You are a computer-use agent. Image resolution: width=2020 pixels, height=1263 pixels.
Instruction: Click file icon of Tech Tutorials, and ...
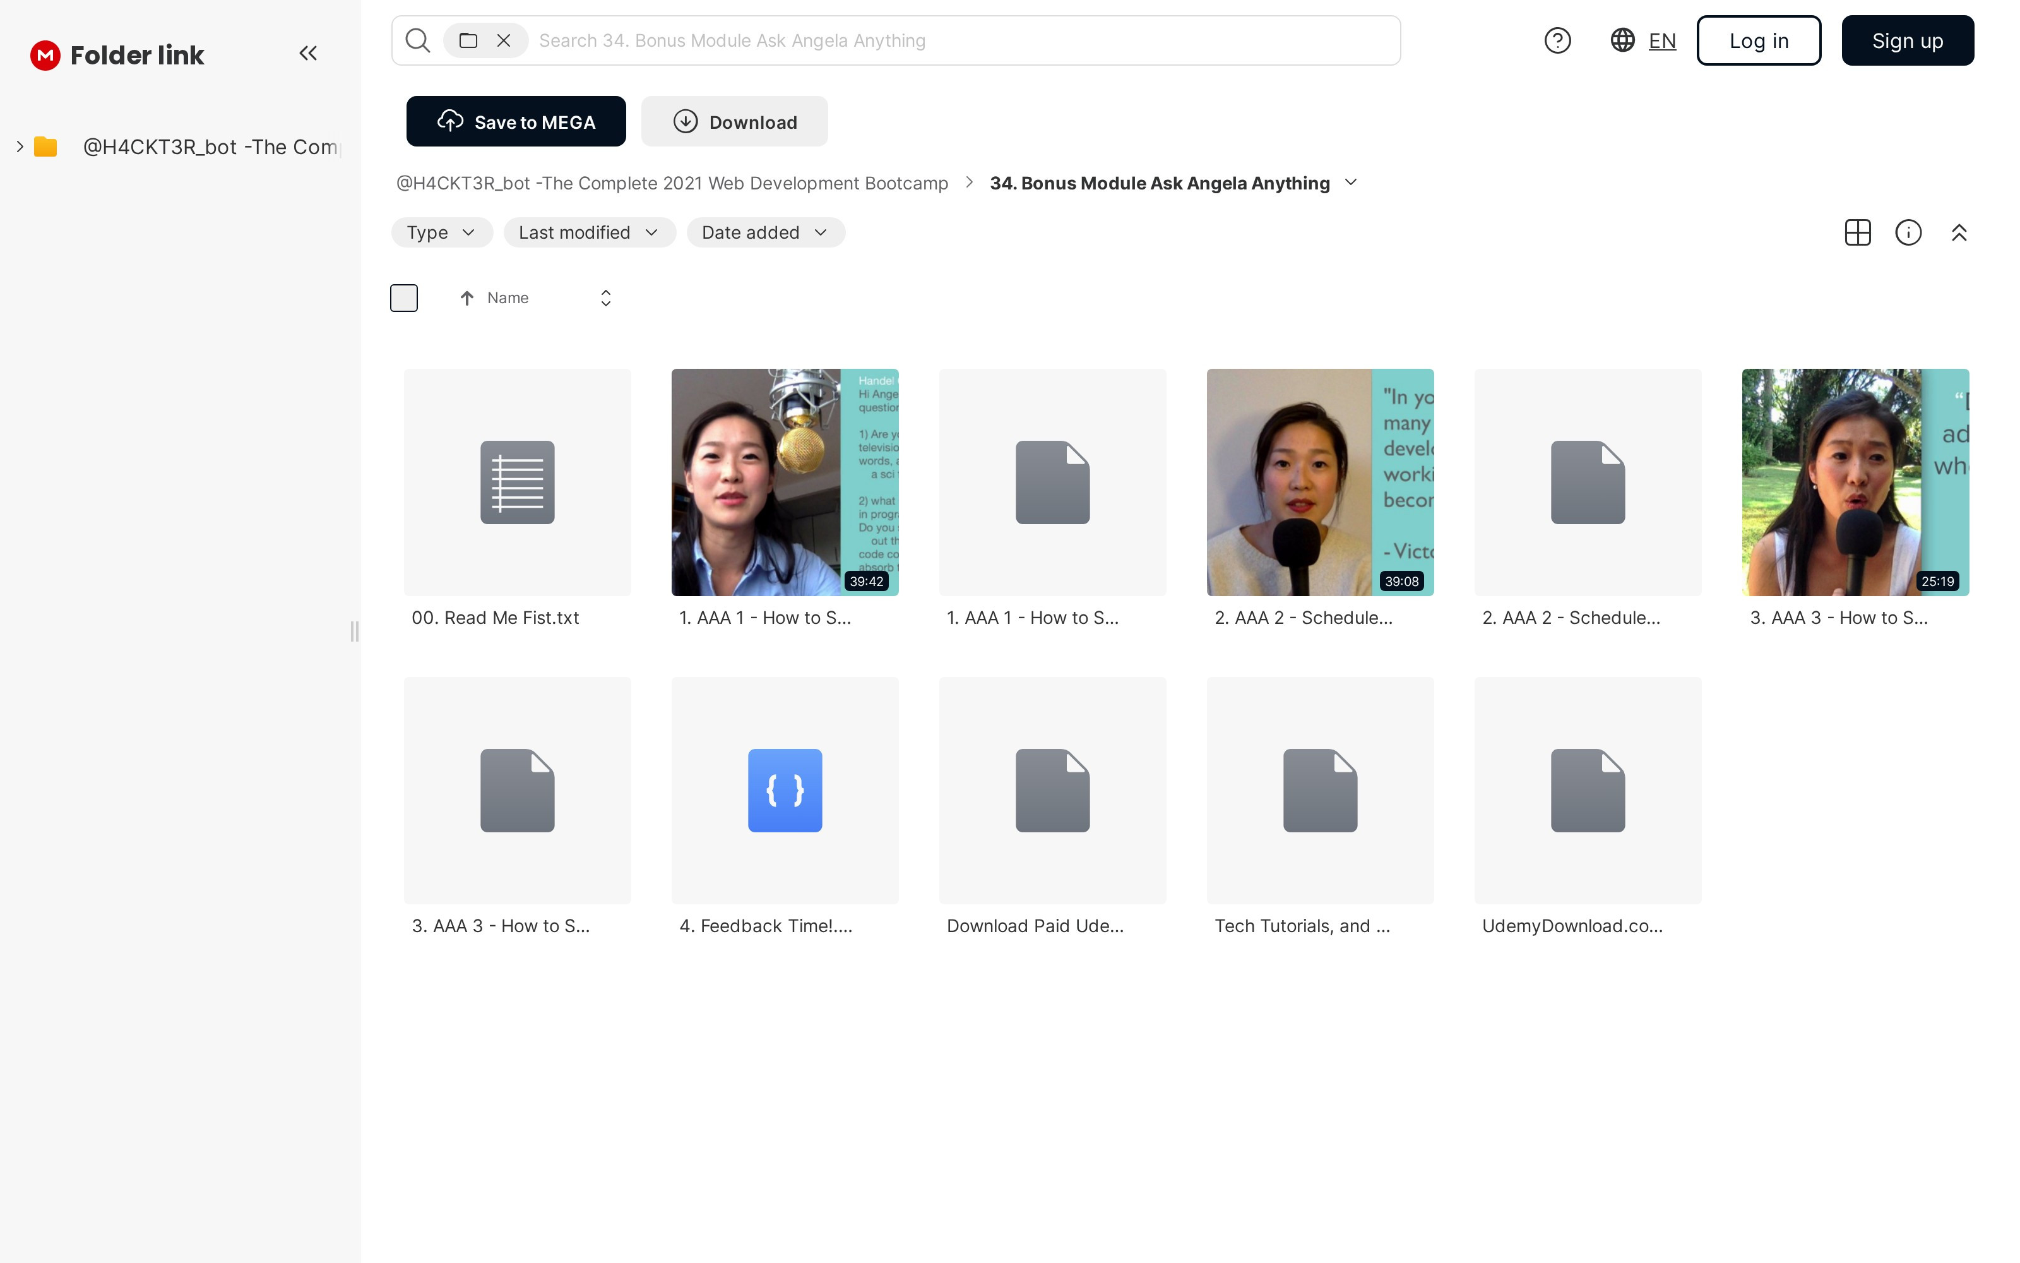[1320, 790]
